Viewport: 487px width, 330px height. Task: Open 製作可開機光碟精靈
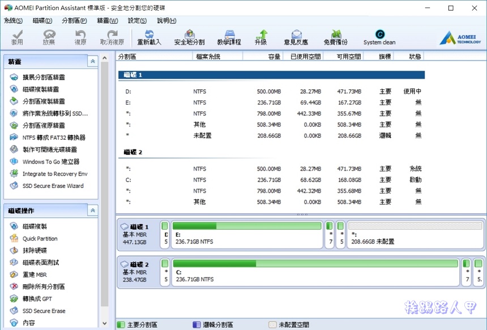[43, 149]
